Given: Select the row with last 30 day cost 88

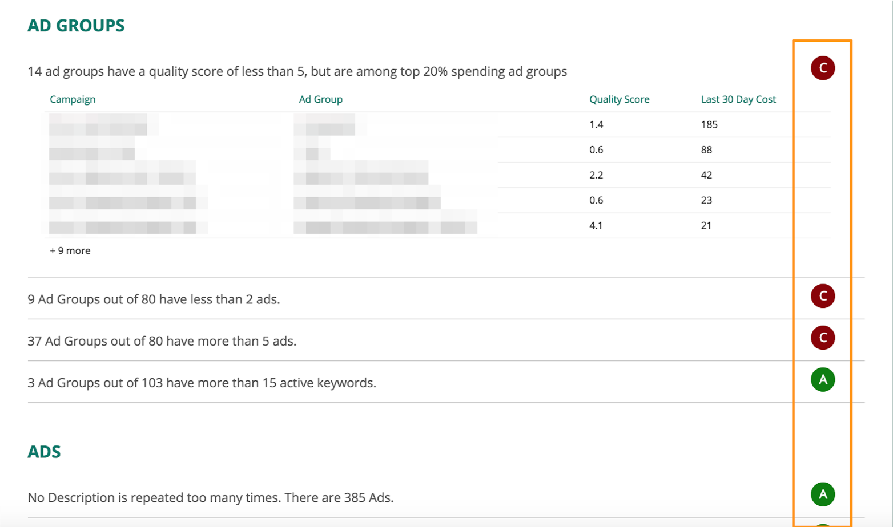Looking at the screenshot, I should point(437,150).
